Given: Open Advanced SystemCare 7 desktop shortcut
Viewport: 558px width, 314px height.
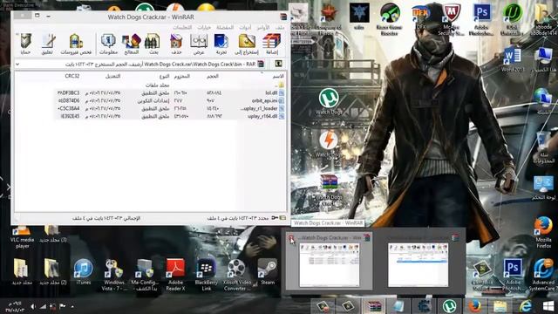Looking at the screenshot, I should coord(543,275).
